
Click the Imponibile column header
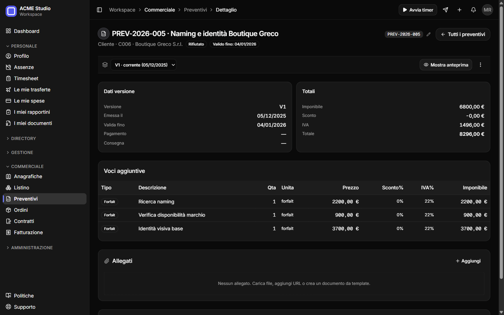(x=475, y=188)
